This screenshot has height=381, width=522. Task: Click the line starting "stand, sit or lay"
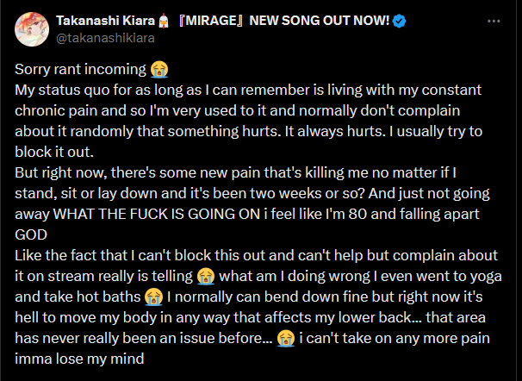point(252,193)
